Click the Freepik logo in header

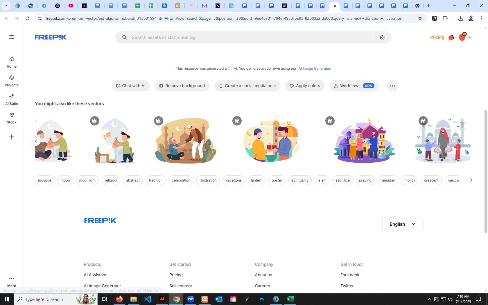[x=51, y=37]
